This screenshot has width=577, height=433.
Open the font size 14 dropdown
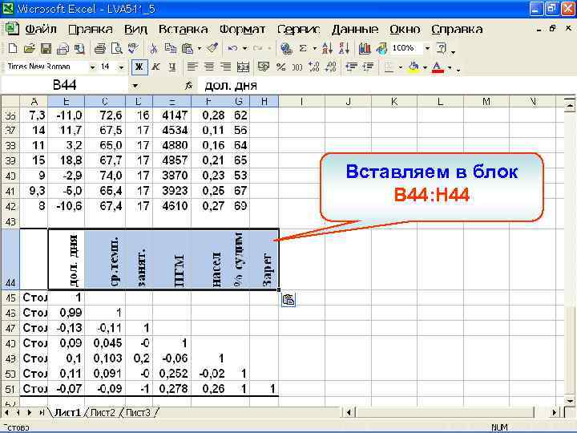pos(121,67)
